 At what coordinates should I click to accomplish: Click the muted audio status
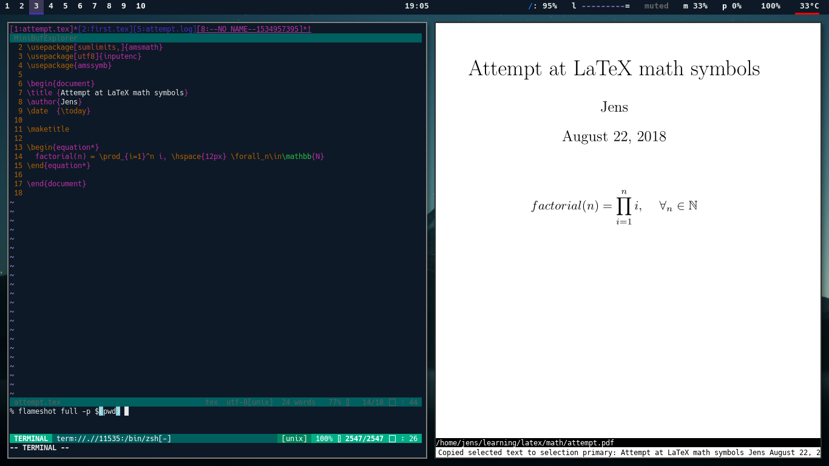pos(656,6)
